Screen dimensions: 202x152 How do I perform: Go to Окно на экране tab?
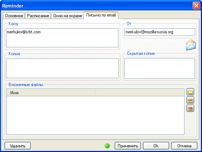pyautogui.click(x=68, y=16)
